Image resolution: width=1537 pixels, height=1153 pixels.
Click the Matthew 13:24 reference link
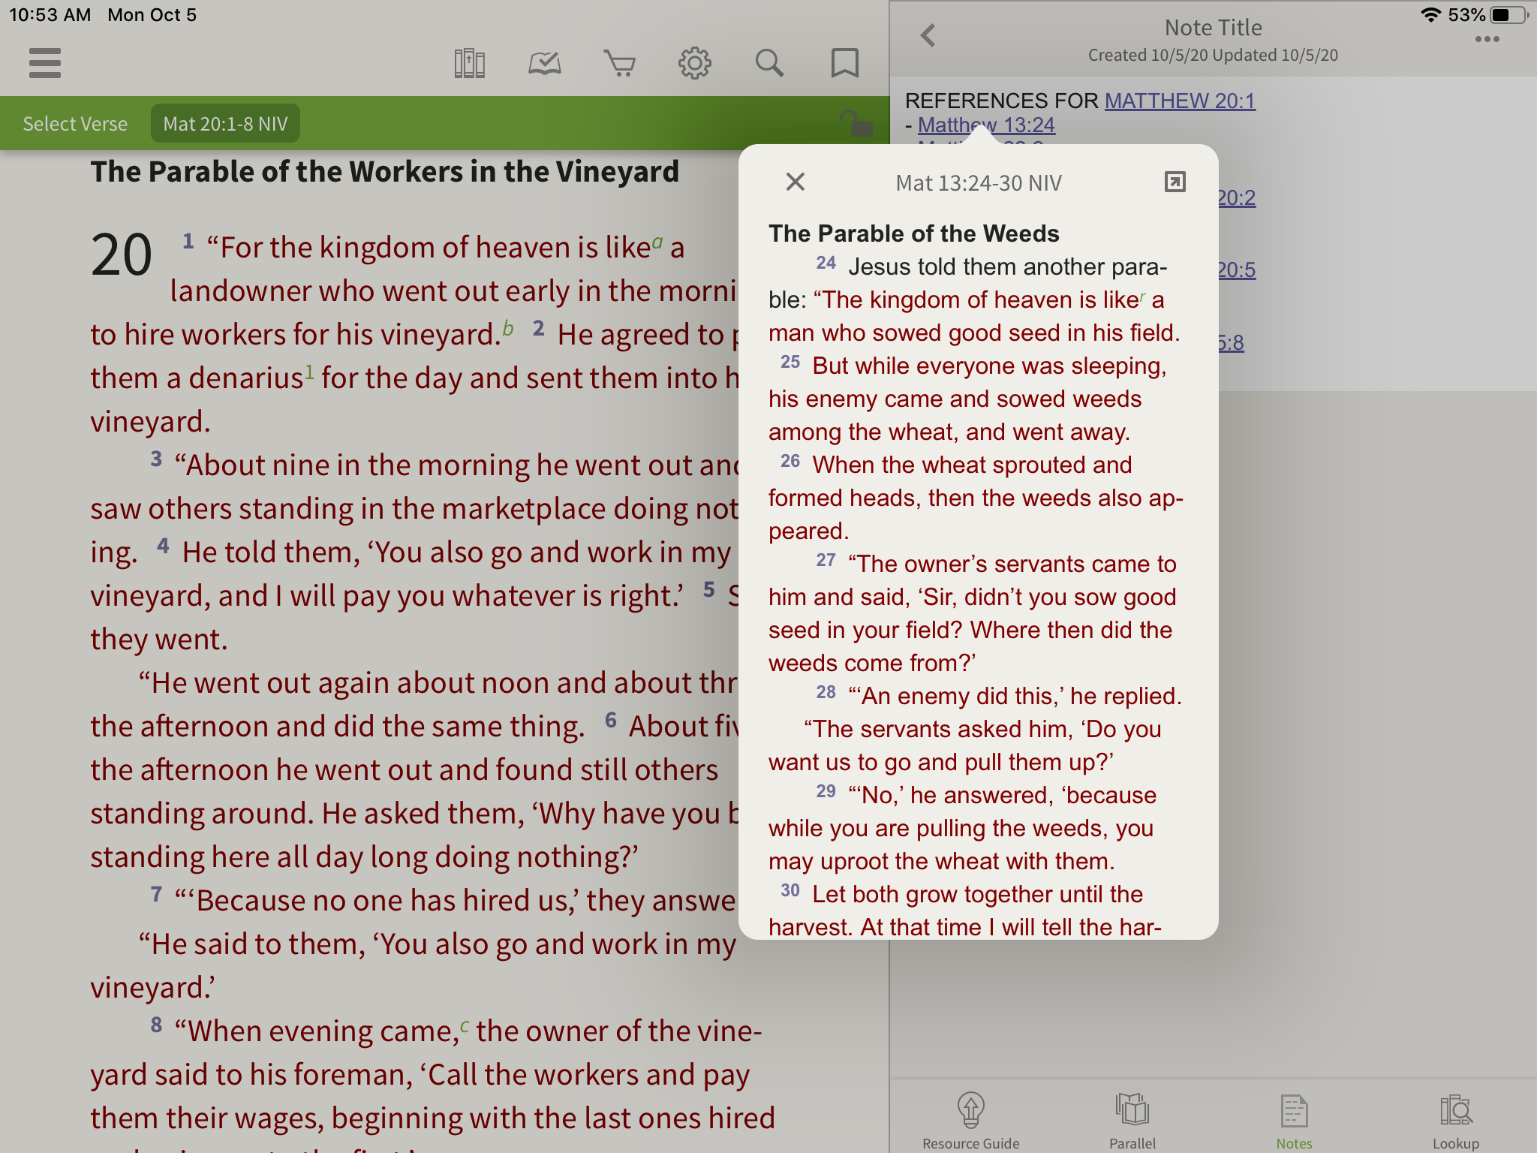pyautogui.click(x=985, y=125)
